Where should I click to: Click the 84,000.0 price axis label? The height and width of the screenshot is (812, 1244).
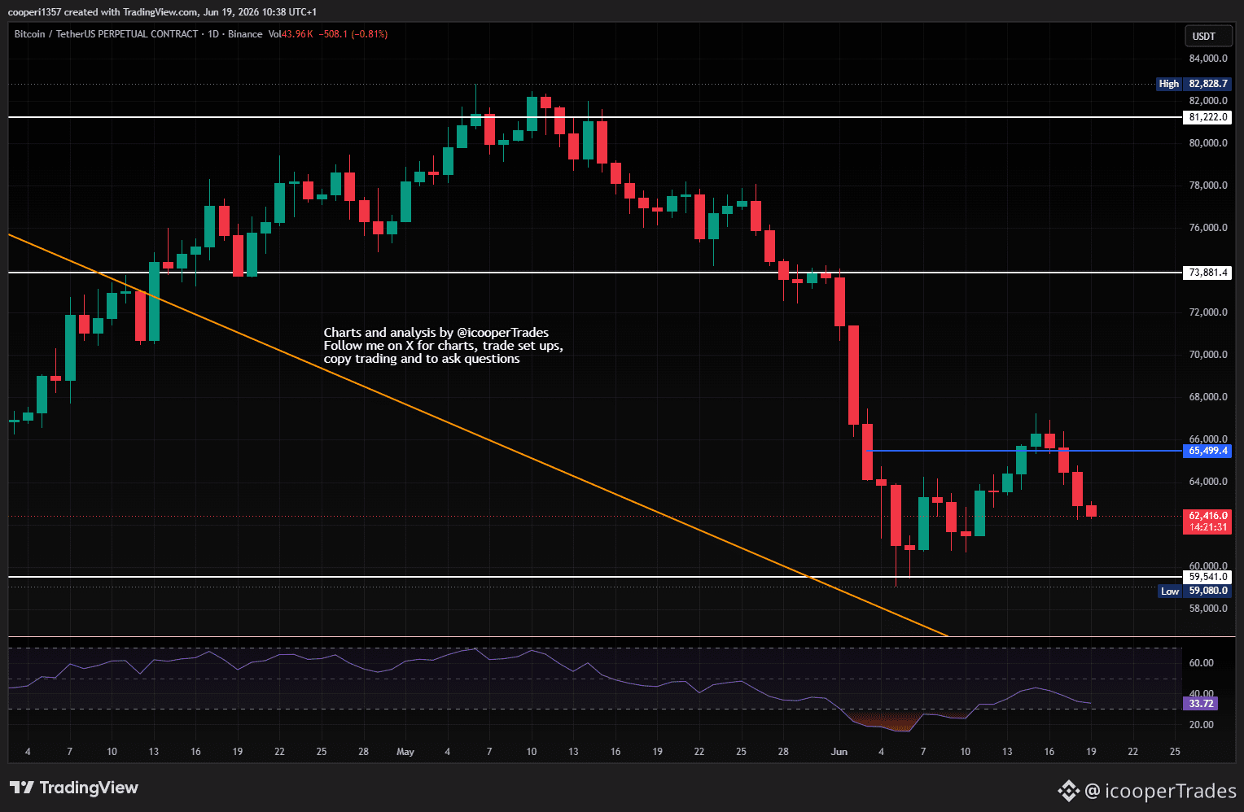point(1208,59)
